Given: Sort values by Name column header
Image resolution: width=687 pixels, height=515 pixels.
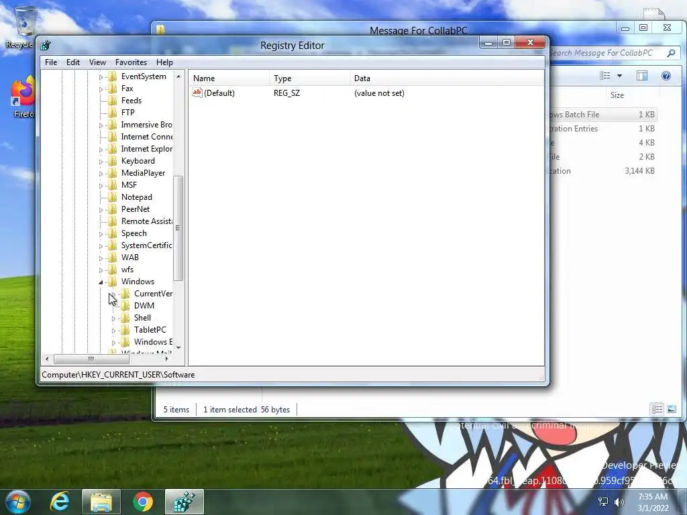Looking at the screenshot, I should tap(230, 78).
